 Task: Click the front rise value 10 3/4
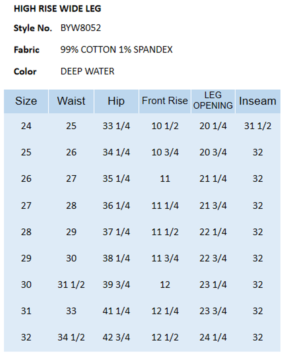(165, 153)
